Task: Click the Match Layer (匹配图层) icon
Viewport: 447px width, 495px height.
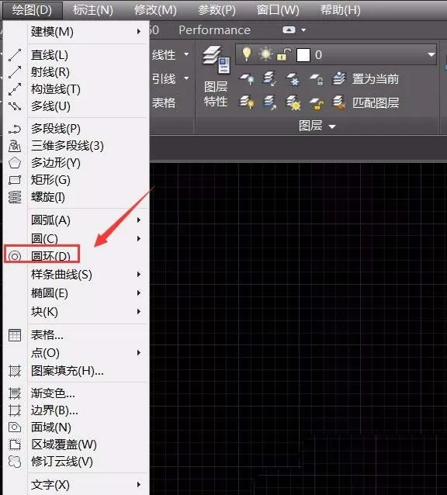Action: tap(339, 102)
